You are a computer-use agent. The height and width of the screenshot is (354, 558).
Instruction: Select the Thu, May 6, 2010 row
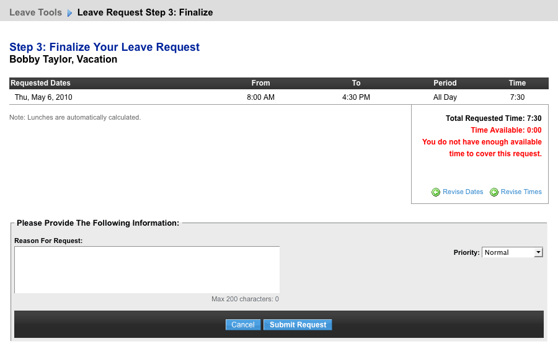click(278, 97)
